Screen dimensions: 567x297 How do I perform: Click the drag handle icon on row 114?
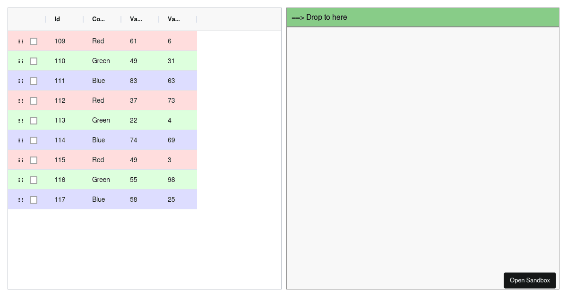[20, 140]
